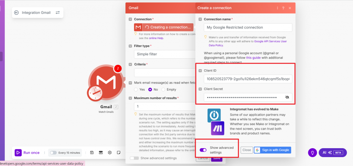The height and width of the screenshot is (166, 353).
Task: Open the Criteria dropdown field
Action: (x=165, y=73)
